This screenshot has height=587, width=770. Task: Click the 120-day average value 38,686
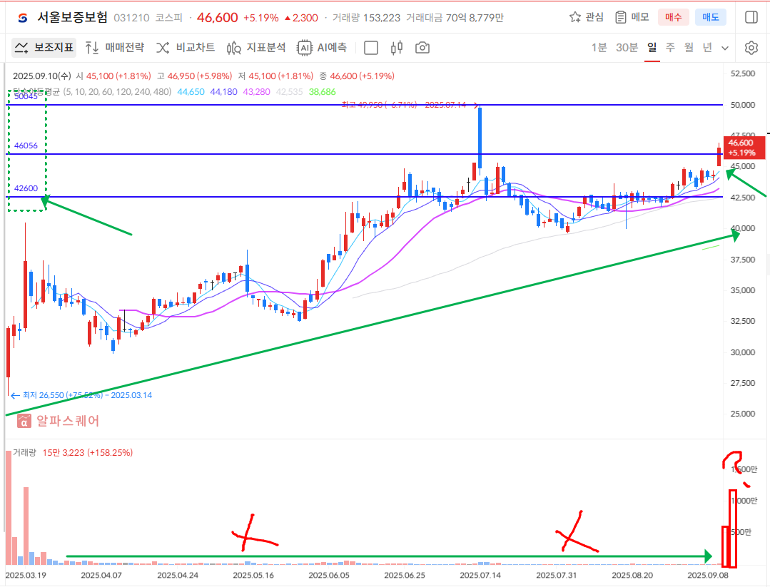(x=322, y=92)
